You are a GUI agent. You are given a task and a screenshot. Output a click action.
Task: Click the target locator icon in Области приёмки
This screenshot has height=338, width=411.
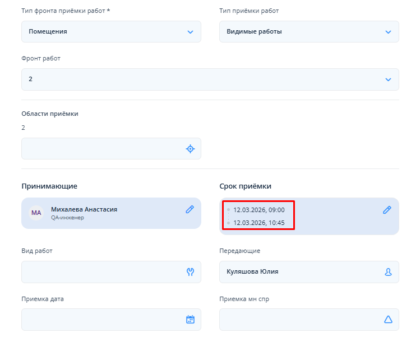click(x=190, y=149)
